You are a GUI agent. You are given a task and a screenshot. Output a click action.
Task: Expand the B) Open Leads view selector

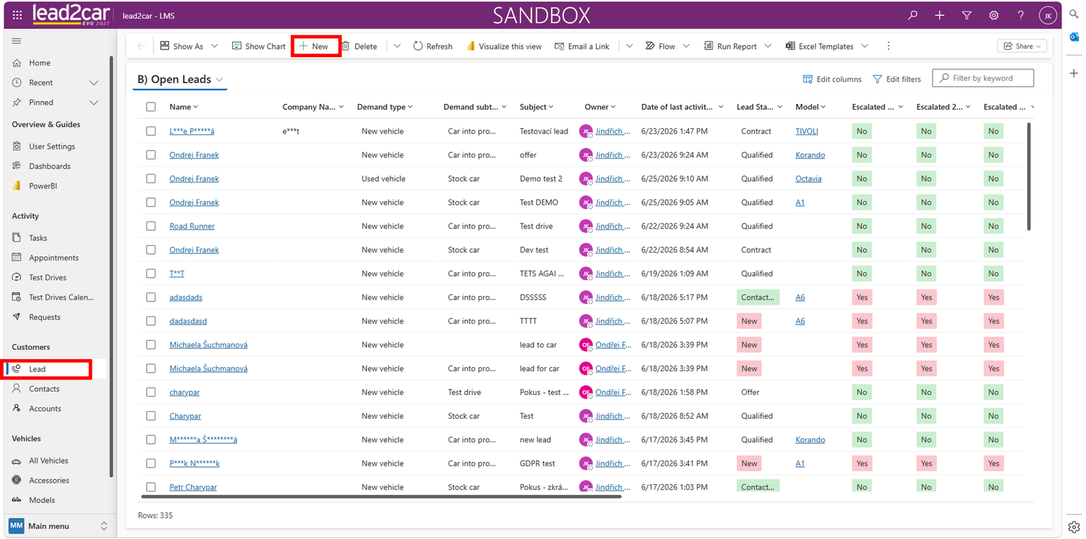click(x=181, y=79)
